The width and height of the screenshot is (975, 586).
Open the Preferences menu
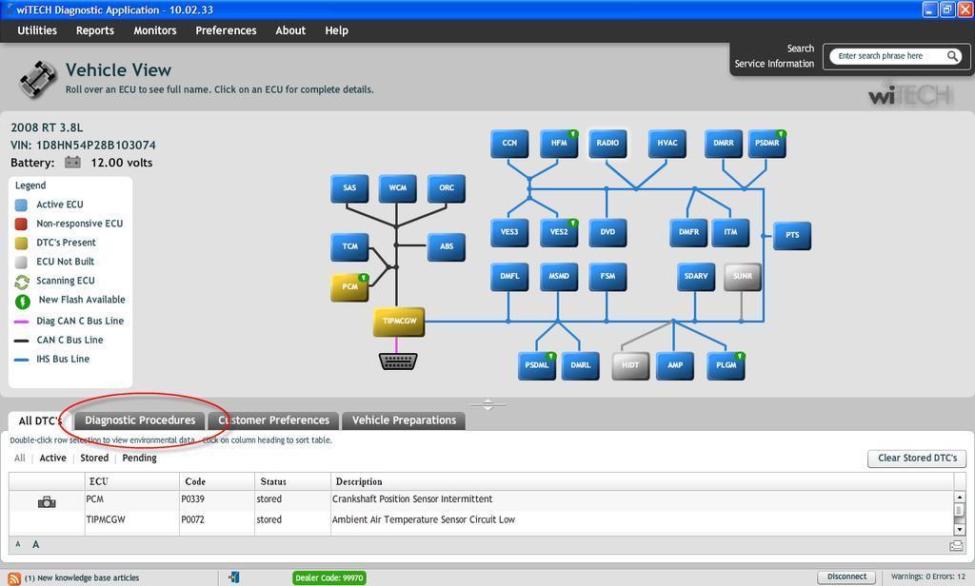coord(226,30)
